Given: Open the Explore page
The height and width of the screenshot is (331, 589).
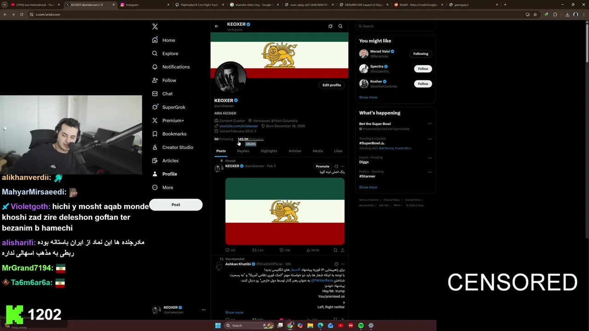Looking at the screenshot, I should [165, 53].
